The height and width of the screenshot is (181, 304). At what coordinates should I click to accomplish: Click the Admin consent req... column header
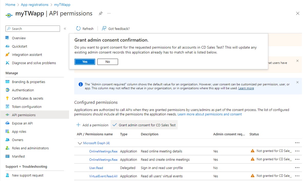point(229,134)
